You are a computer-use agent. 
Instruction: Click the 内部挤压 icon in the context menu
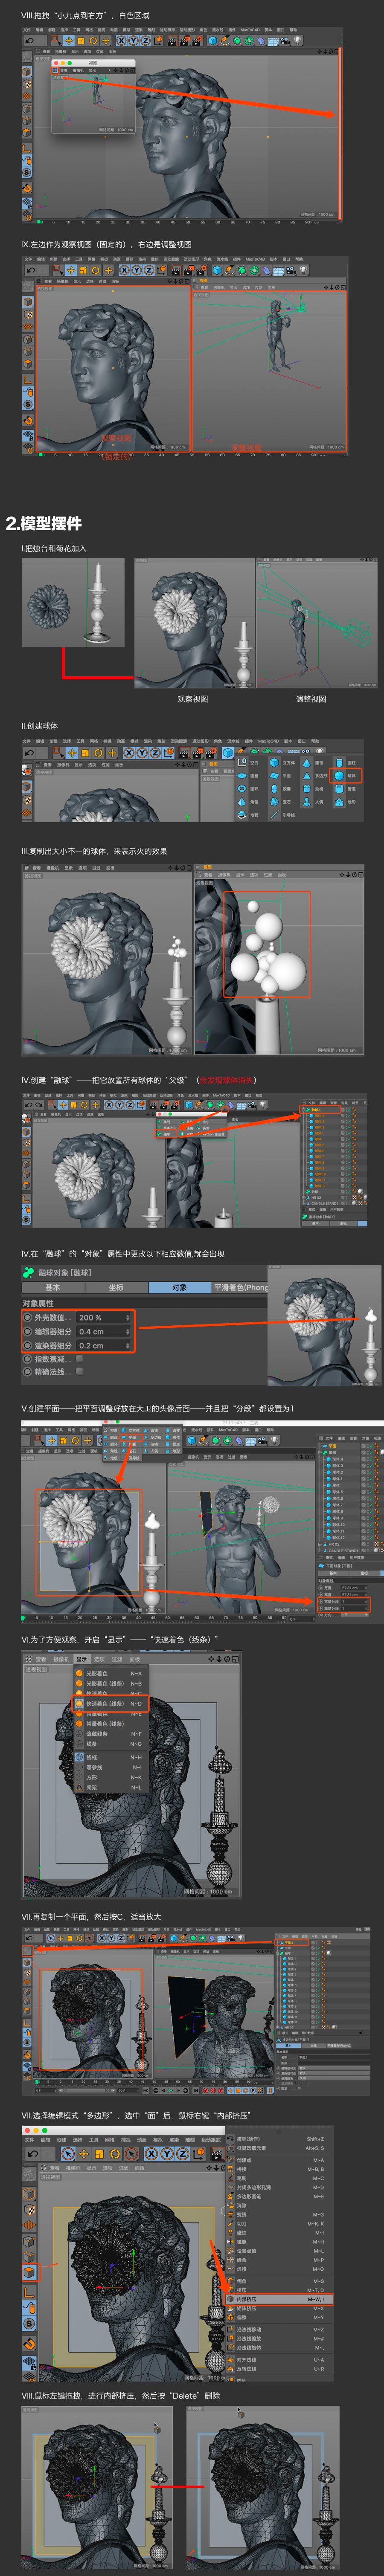231,2299
